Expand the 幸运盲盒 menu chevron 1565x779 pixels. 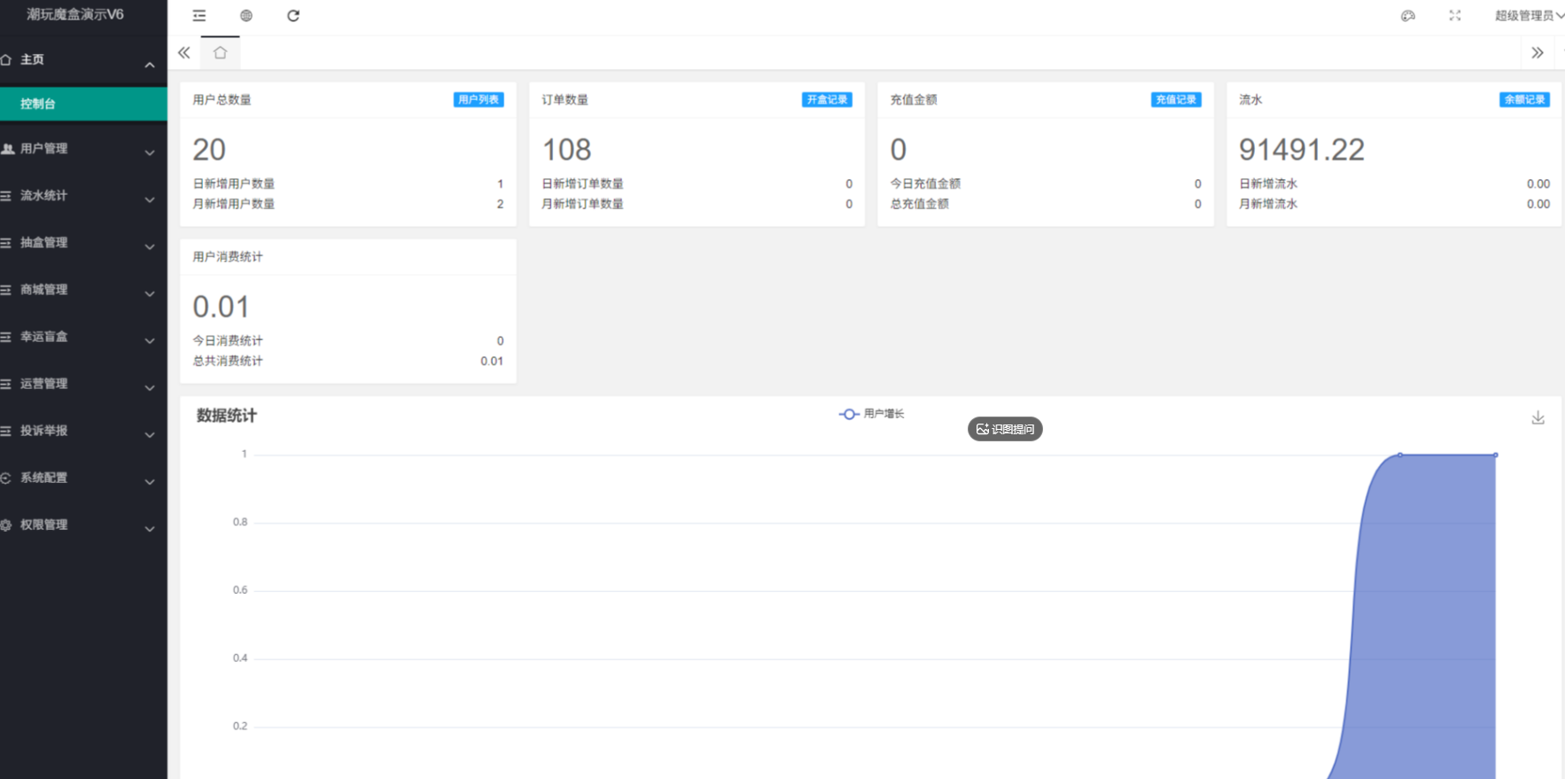click(x=150, y=341)
